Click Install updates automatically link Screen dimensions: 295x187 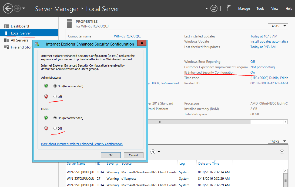click(269, 41)
